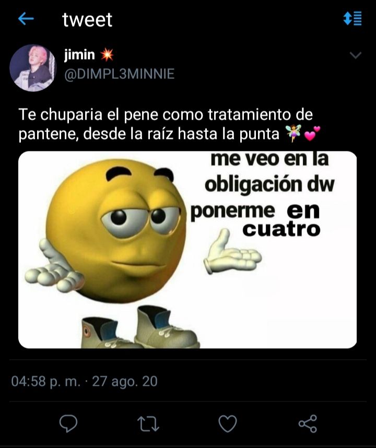This screenshot has height=448, width=376.
Task: Select the tweet text about pantene
Action: coord(169,124)
